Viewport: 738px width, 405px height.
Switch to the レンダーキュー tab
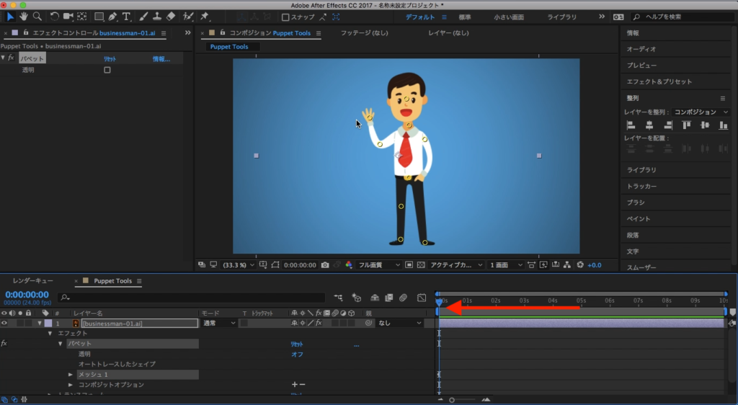pyautogui.click(x=32, y=280)
